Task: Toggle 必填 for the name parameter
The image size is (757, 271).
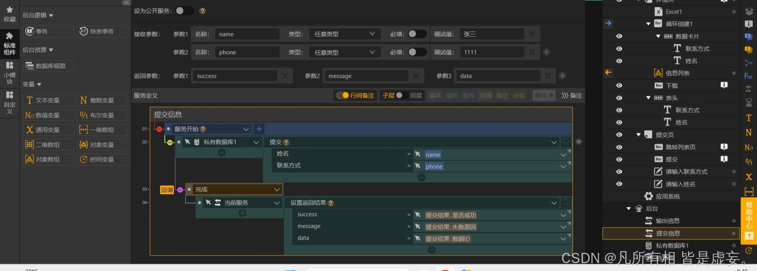Action: pyautogui.click(x=417, y=34)
